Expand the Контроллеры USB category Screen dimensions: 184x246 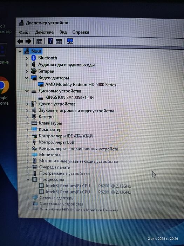(x=28, y=142)
